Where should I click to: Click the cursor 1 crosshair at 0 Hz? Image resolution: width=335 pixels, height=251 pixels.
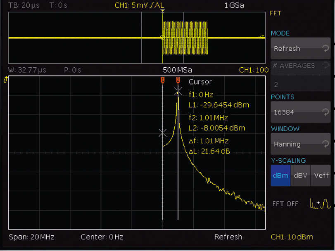point(163,133)
